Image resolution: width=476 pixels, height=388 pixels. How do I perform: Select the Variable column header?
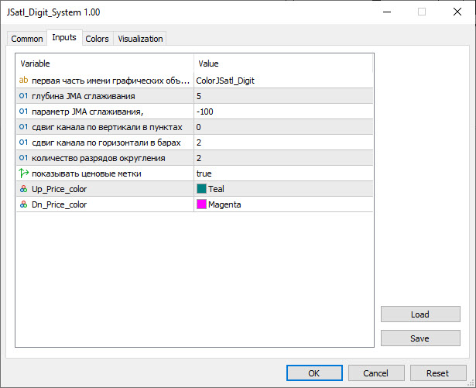coord(104,64)
